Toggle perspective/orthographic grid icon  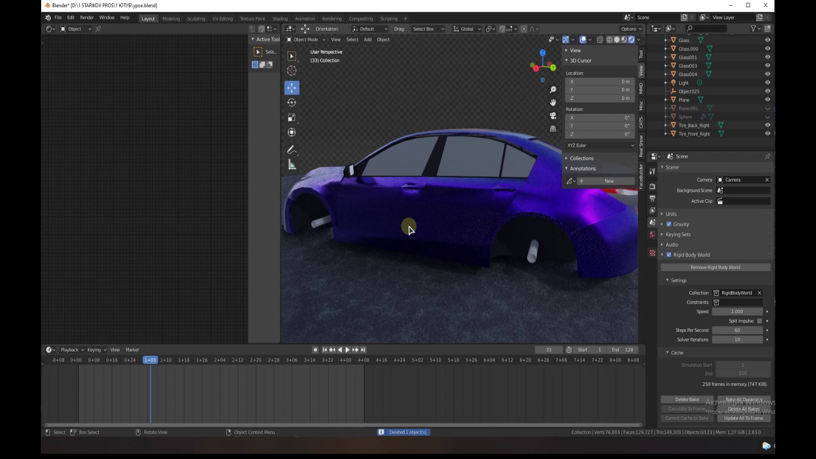(553, 128)
